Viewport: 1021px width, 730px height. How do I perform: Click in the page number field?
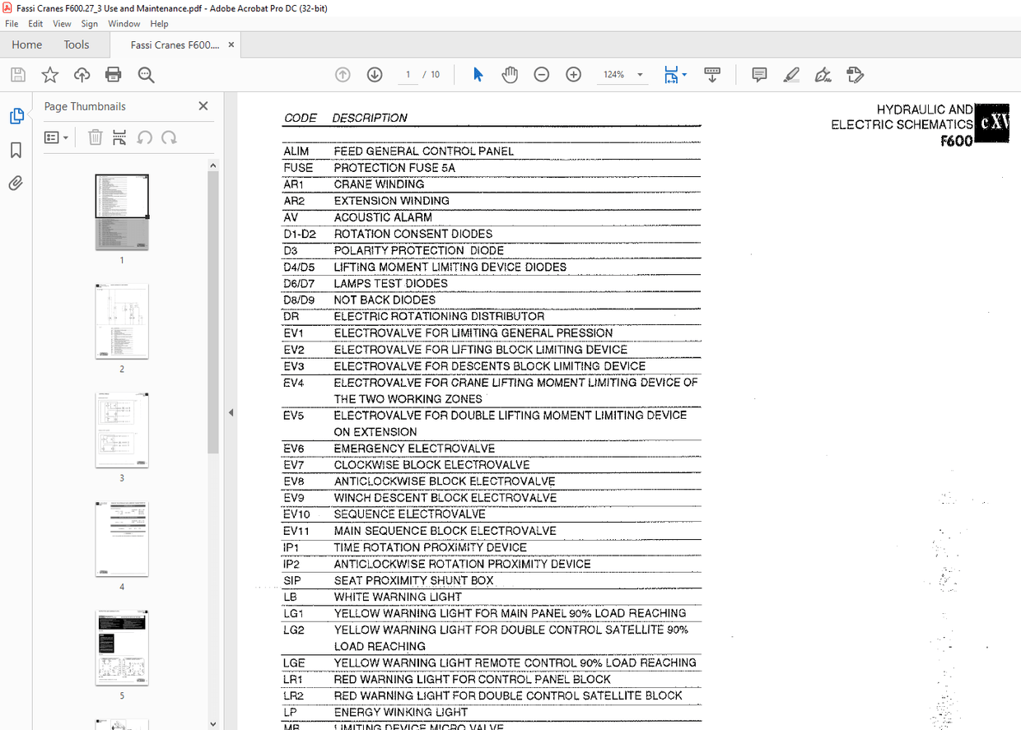[x=408, y=74]
